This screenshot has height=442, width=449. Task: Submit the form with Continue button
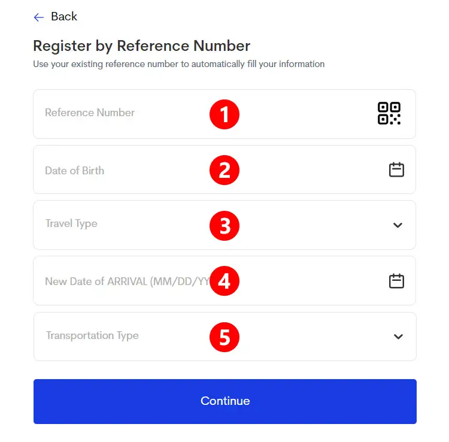[224, 401]
